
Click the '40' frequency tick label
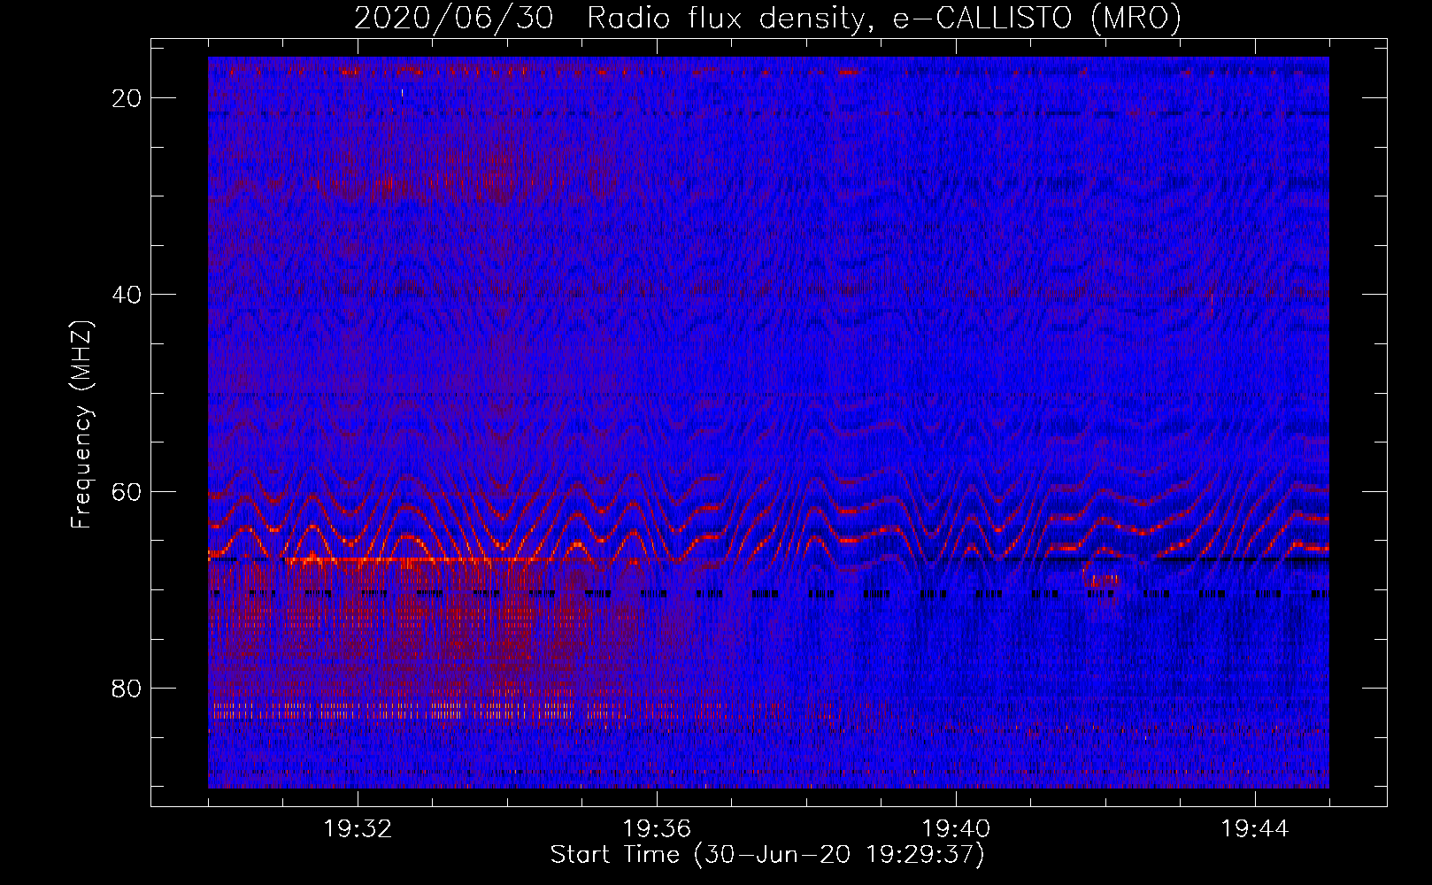point(127,295)
